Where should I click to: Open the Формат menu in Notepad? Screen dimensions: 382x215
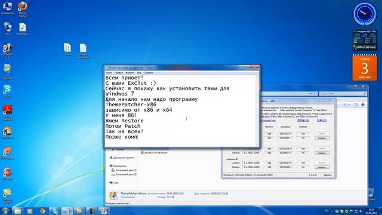pos(130,73)
